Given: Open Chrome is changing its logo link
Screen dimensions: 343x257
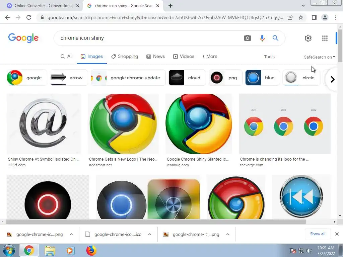Looking at the screenshot, I should point(275,159).
